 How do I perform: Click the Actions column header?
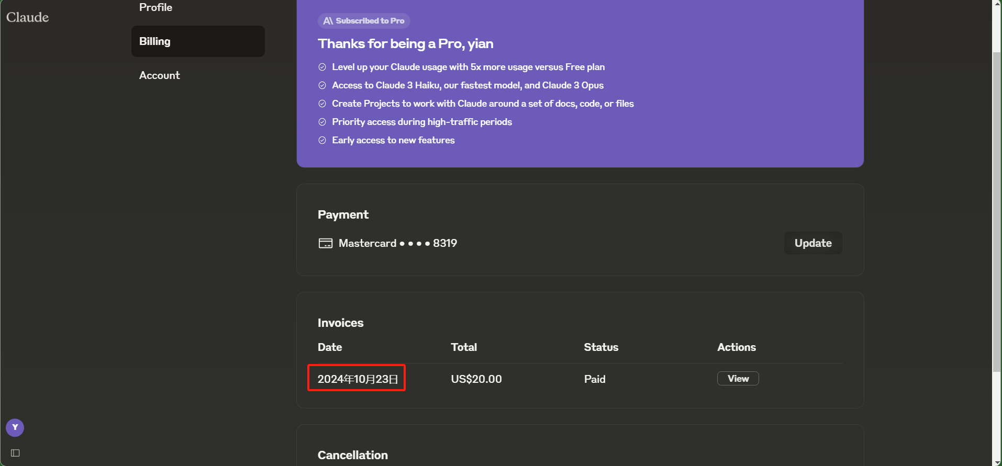click(737, 347)
